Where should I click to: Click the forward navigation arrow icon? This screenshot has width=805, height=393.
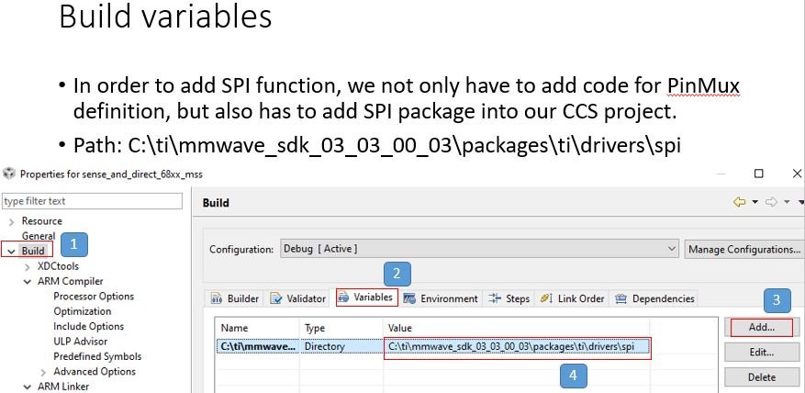pos(771,202)
